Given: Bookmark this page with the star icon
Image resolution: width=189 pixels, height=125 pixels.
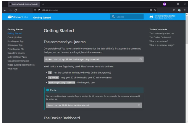Looking at the screenshot, I should click(155, 10).
